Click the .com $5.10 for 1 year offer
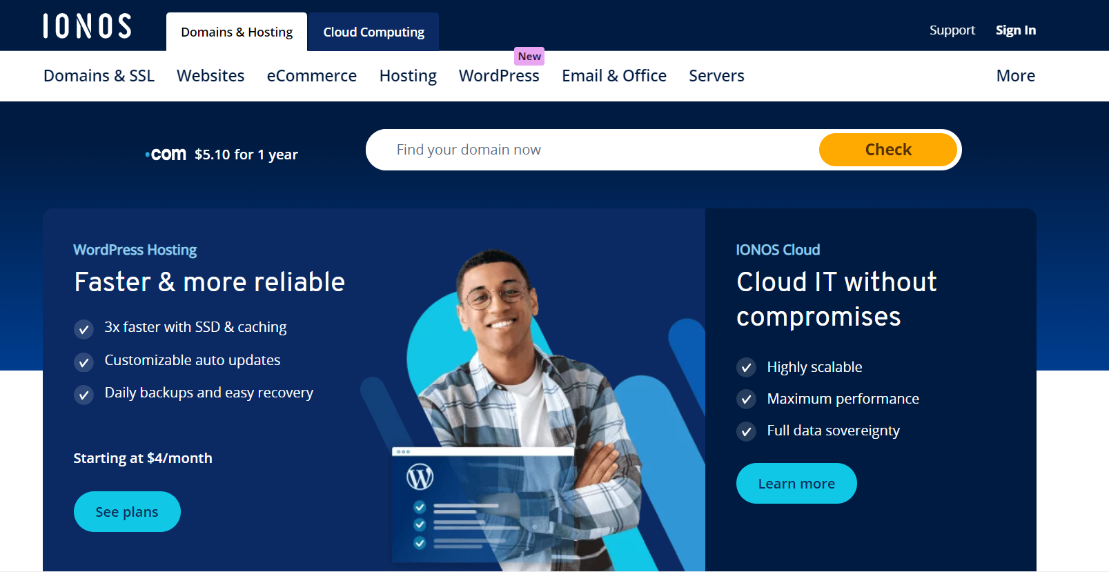The width and height of the screenshot is (1109, 572). click(x=222, y=155)
